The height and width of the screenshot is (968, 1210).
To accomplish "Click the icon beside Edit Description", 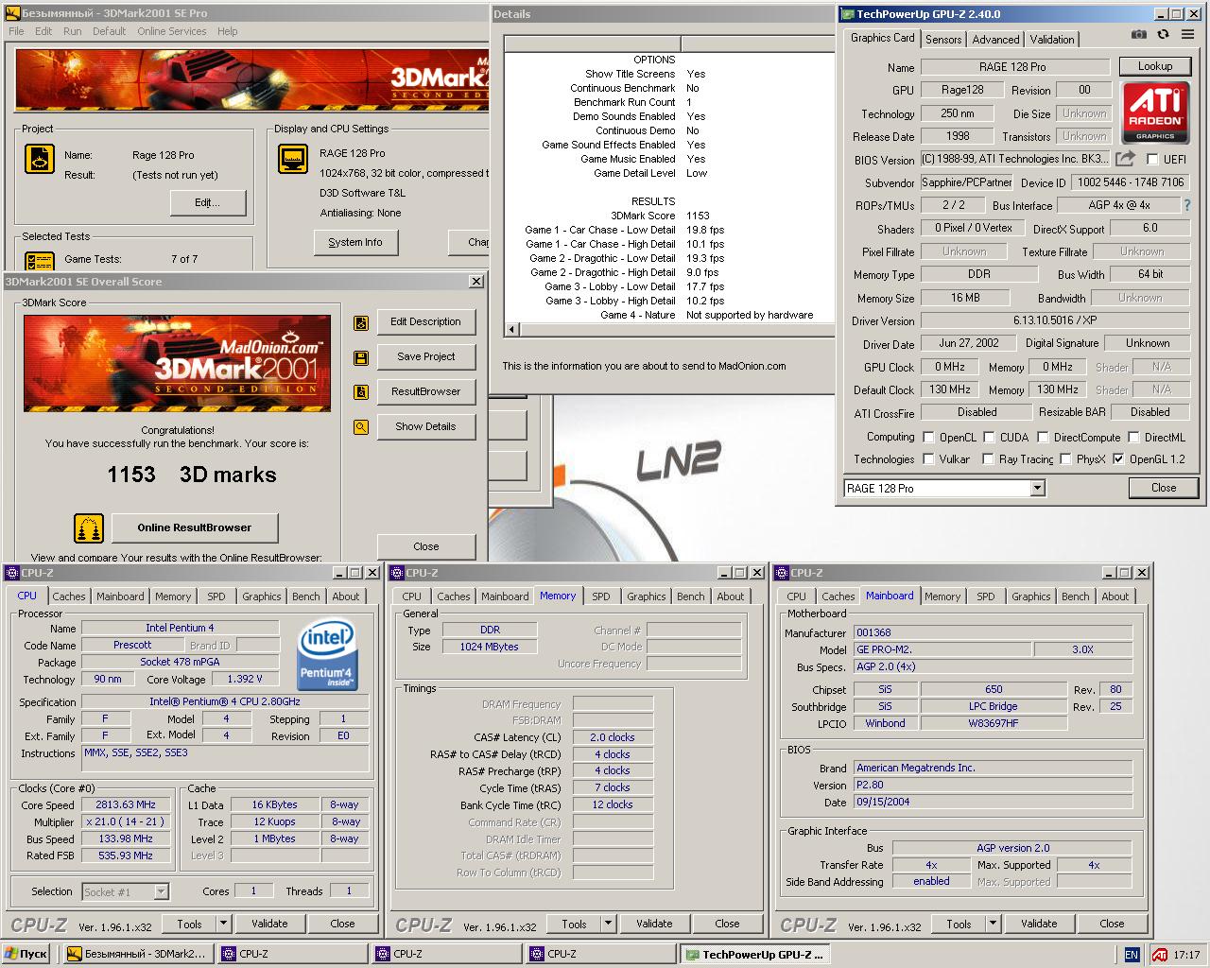I will pyautogui.click(x=361, y=322).
